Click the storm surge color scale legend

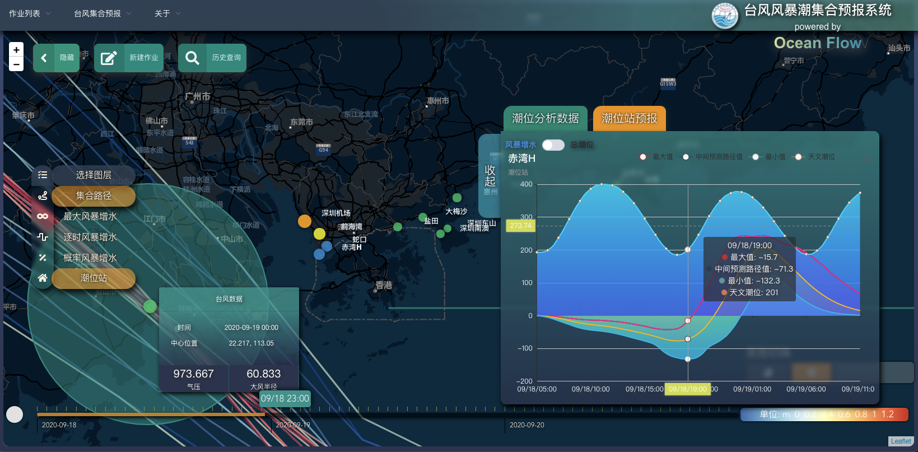pyautogui.click(x=824, y=414)
